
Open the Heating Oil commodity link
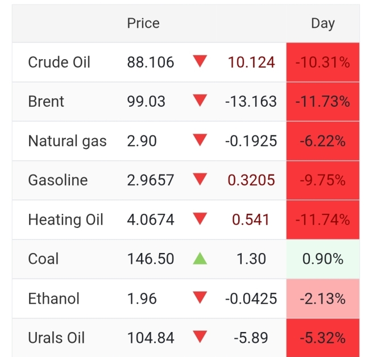pos(65,219)
